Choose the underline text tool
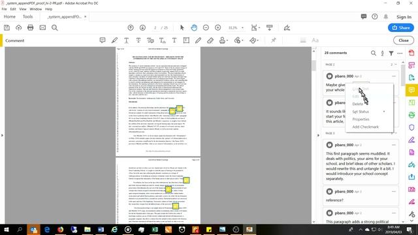The width and height of the screenshot is (418, 235). tap(126, 40)
